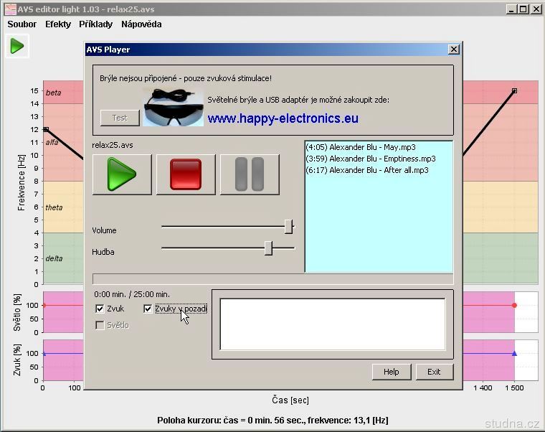Click the AVS editor app icon in title bar
Viewport: 545px width, 432px height.
(x=11, y=9)
